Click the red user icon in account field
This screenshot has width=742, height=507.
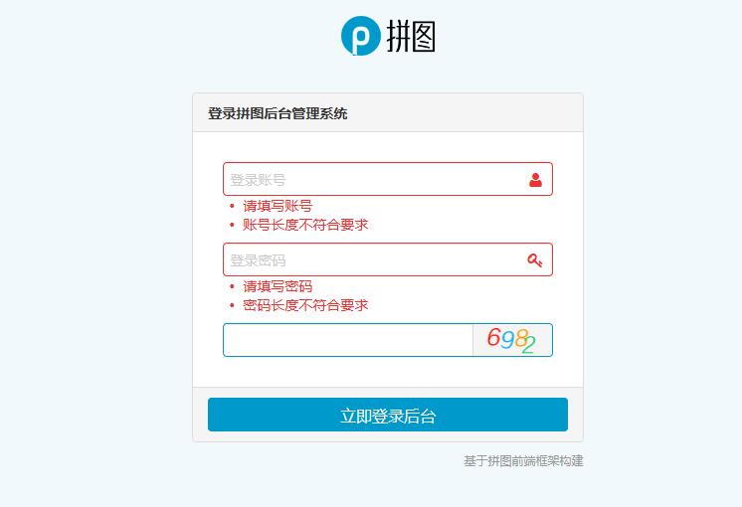[535, 180]
